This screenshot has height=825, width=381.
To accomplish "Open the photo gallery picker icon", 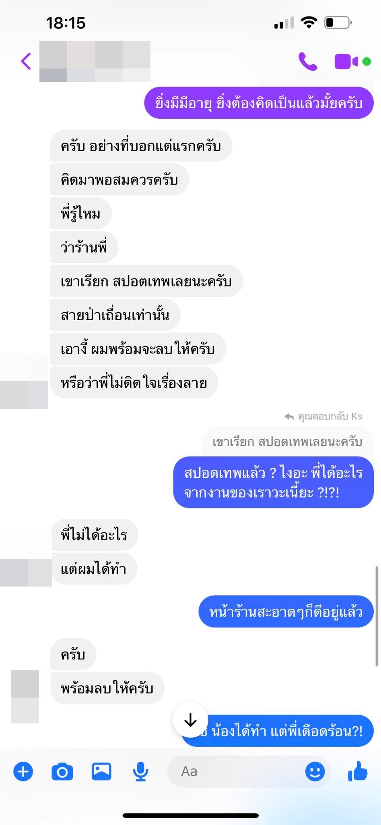I will (x=101, y=772).
